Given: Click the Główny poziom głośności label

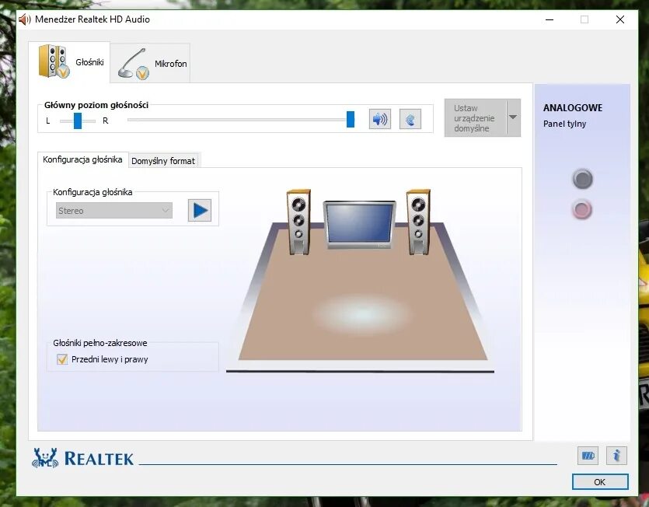Looking at the screenshot, I should [x=96, y=105].
